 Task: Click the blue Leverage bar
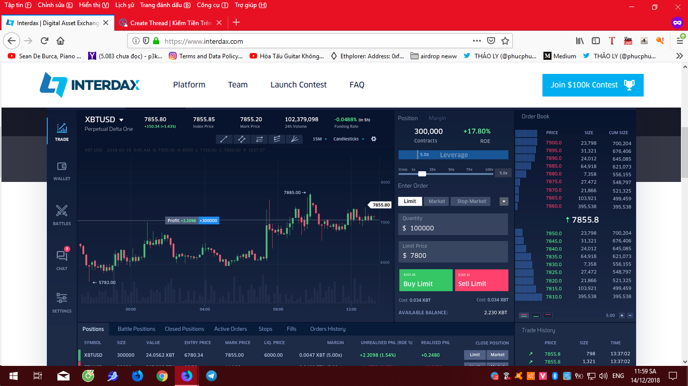tap(453, 155)
